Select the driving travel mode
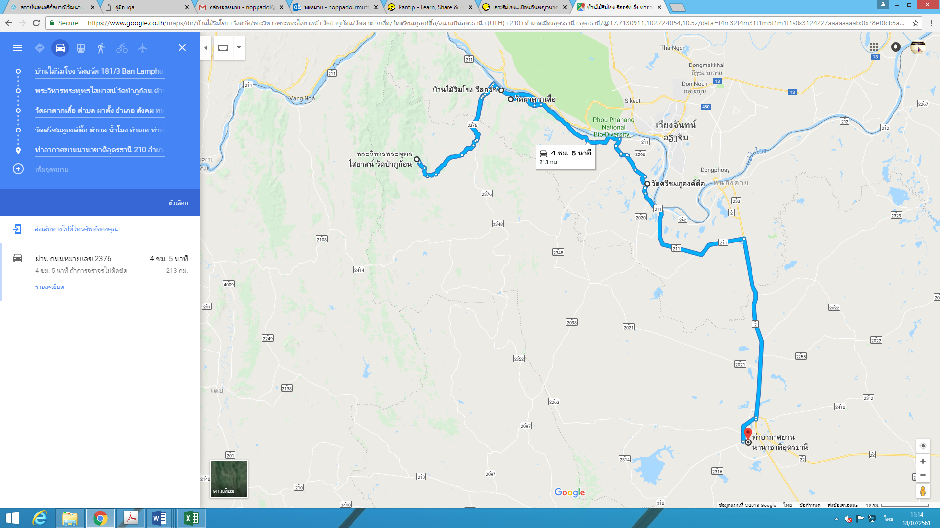Image resolution: width=940 pixels, height=528 pixels. coord(60,48)
